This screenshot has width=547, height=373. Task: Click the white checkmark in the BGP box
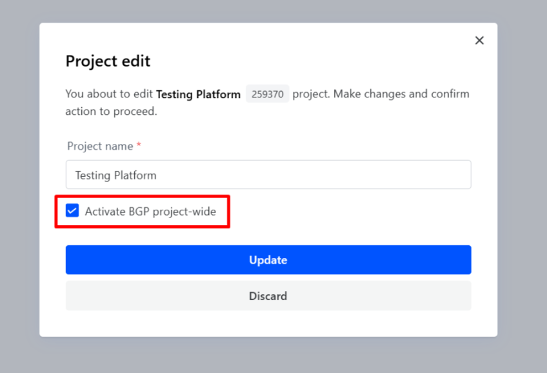tap(72, 211)
